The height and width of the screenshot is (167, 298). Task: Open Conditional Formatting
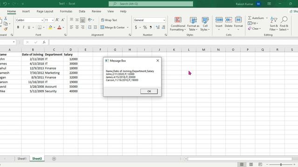[x=178, y=24]
